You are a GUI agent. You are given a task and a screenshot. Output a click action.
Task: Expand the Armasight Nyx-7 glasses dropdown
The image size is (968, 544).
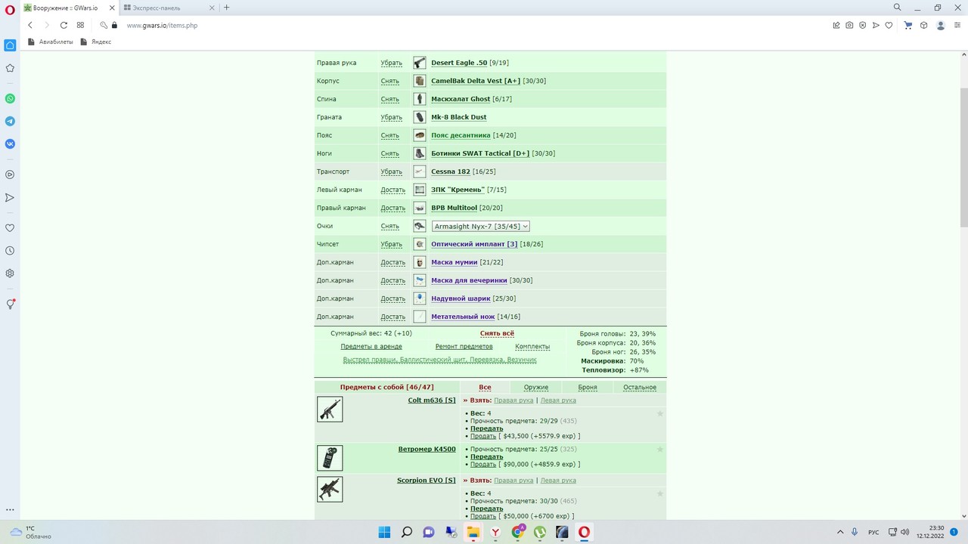click(x=480, y=226)
